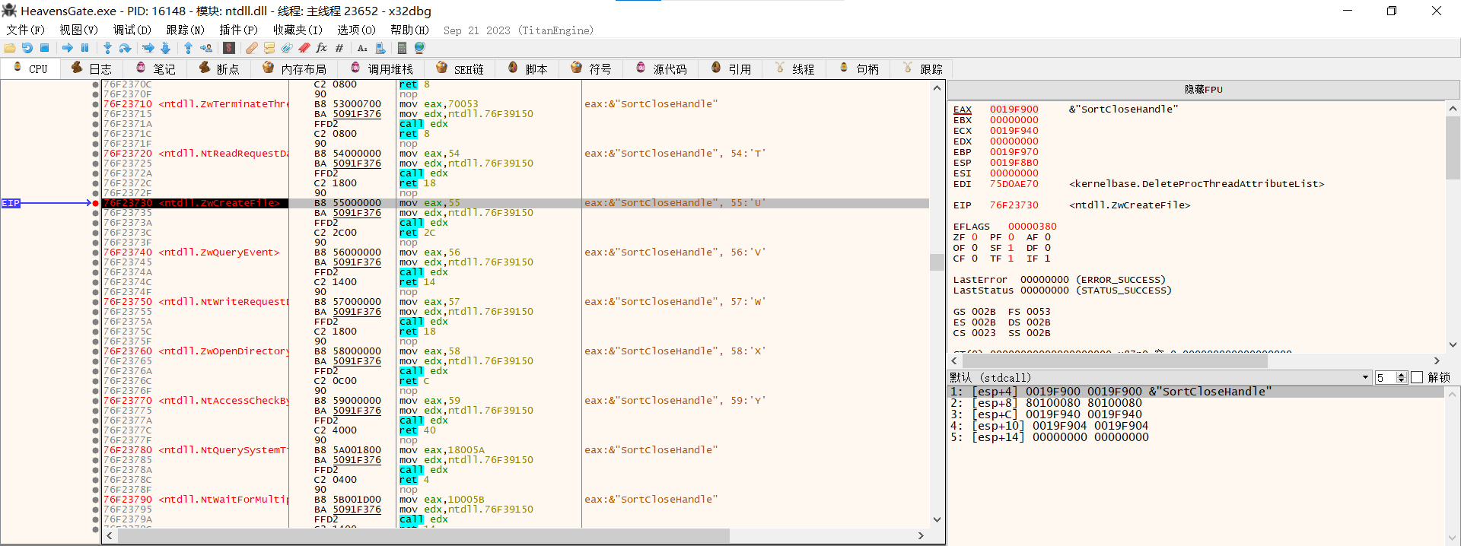Follow the ntdll.76F39150 link at 76F23735
The width and height of the screenshot is (1461, 546).
click(490, 213)
